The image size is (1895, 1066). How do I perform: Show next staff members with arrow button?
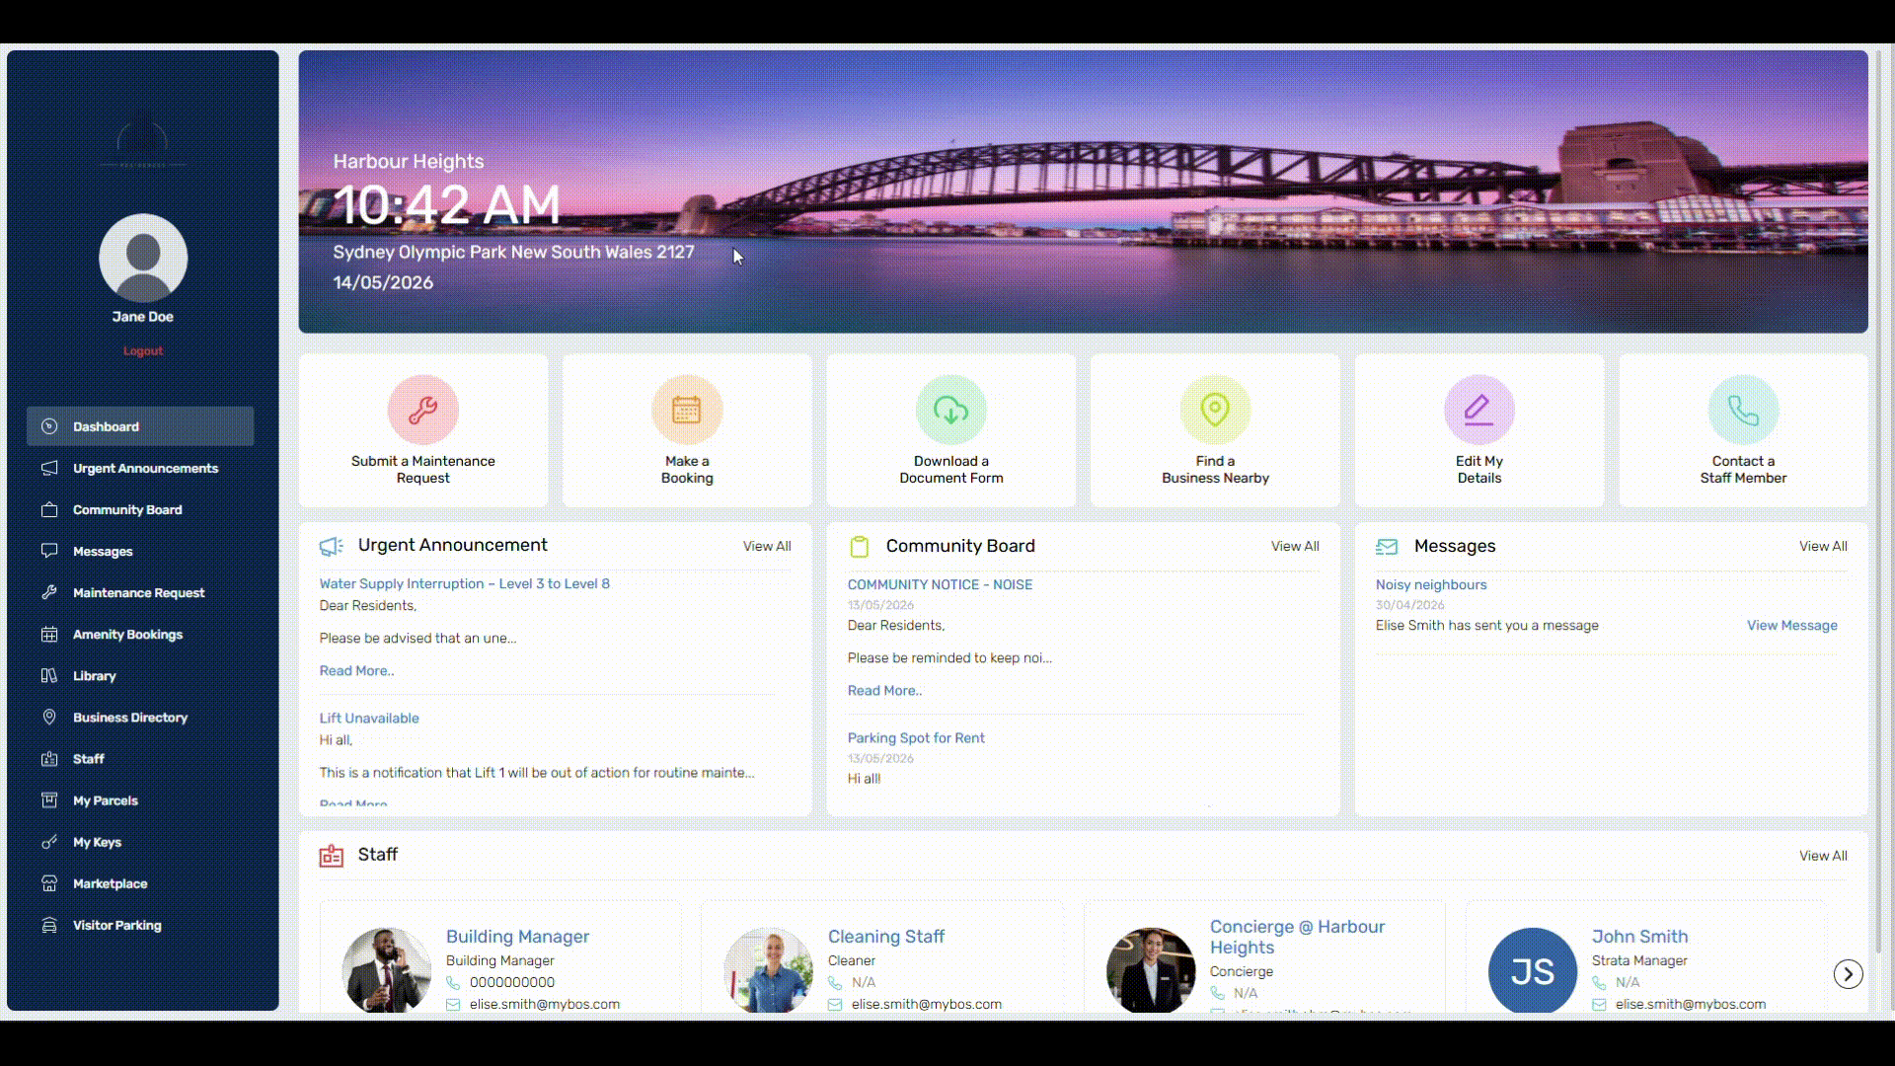pyautogui.click(x=1848, y=974)
